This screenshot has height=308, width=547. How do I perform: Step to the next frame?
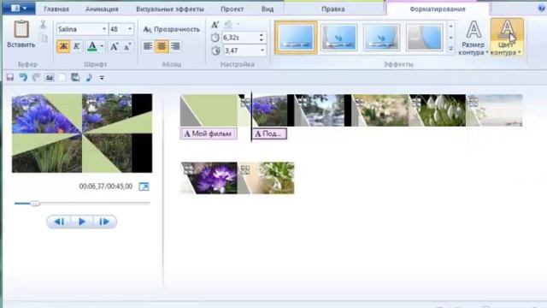[x=104, y=222]
